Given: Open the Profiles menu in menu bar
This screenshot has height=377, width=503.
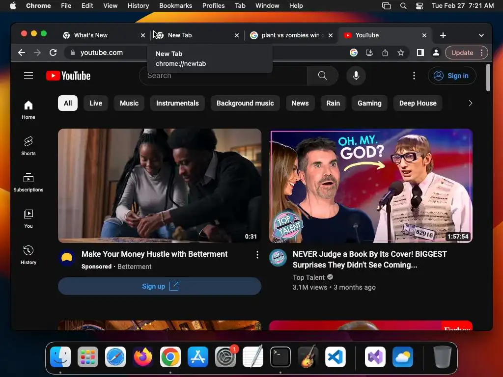Looking at the screenshot, I should pyautogui.click(x=213, y=6).
